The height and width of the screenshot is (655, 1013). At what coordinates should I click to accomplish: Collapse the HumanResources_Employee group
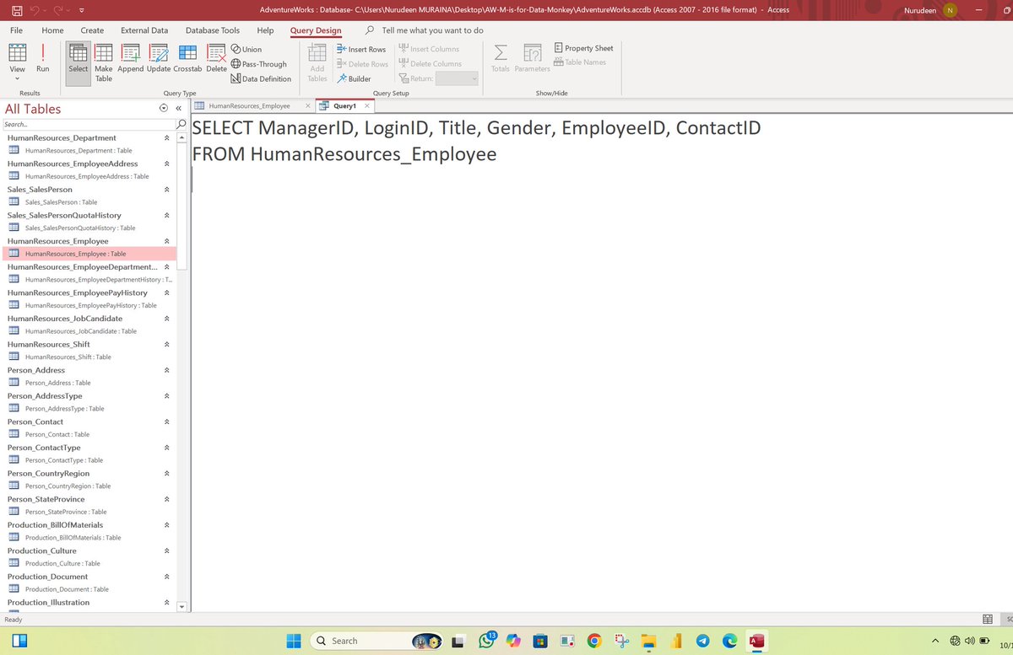[x=166, y=241]
